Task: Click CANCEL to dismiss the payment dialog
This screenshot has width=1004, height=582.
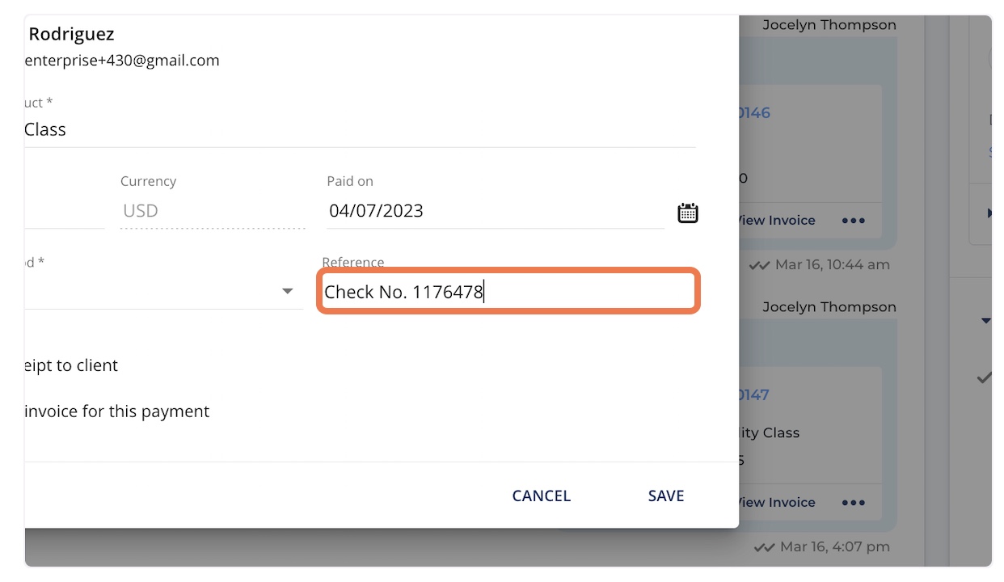Action: (x=542, y=496)
